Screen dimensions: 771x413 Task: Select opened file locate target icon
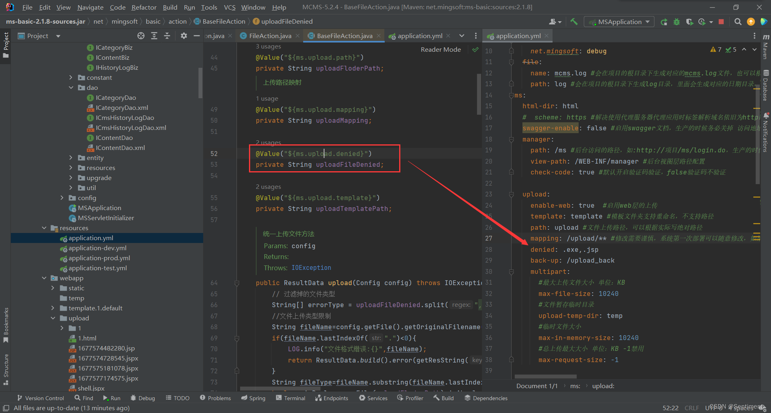[x=141, y=36]
